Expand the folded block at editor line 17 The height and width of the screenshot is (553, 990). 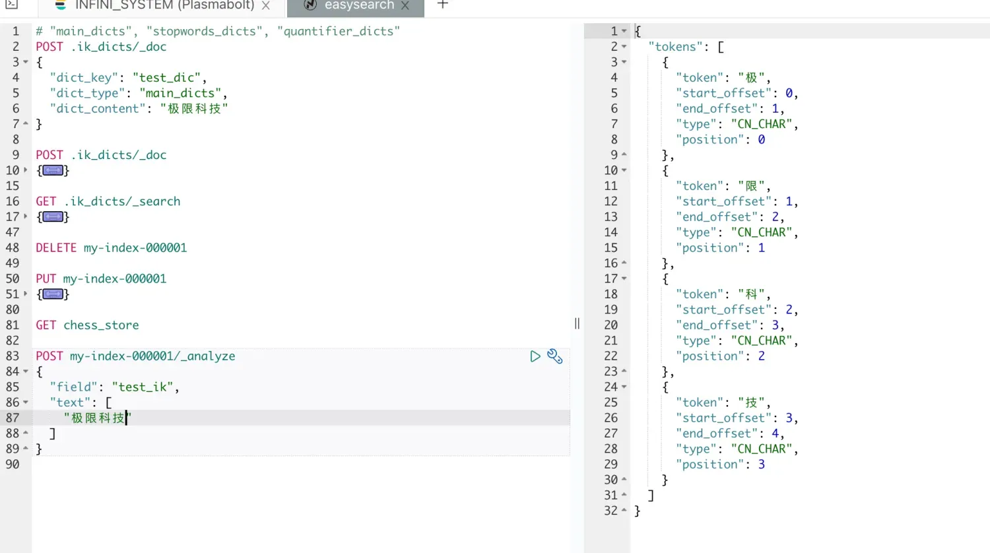pyautogui.click(x=26, y=216)
